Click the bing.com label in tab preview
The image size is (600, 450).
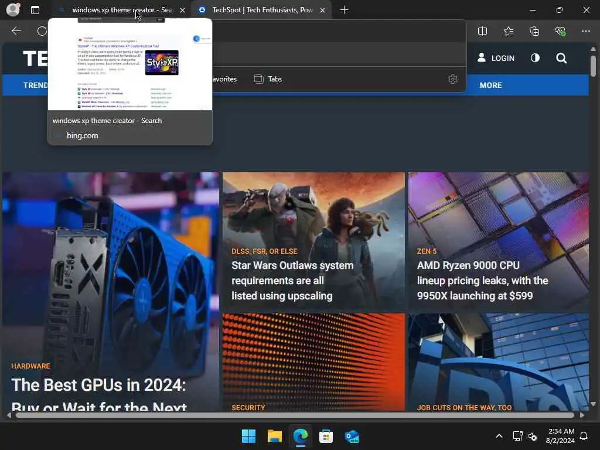coord(82,135)
